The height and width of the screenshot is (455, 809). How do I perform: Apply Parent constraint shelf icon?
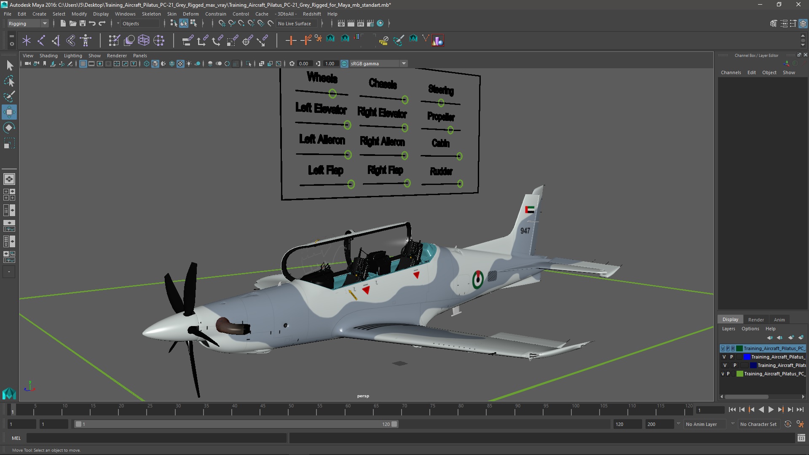(188, 40)
